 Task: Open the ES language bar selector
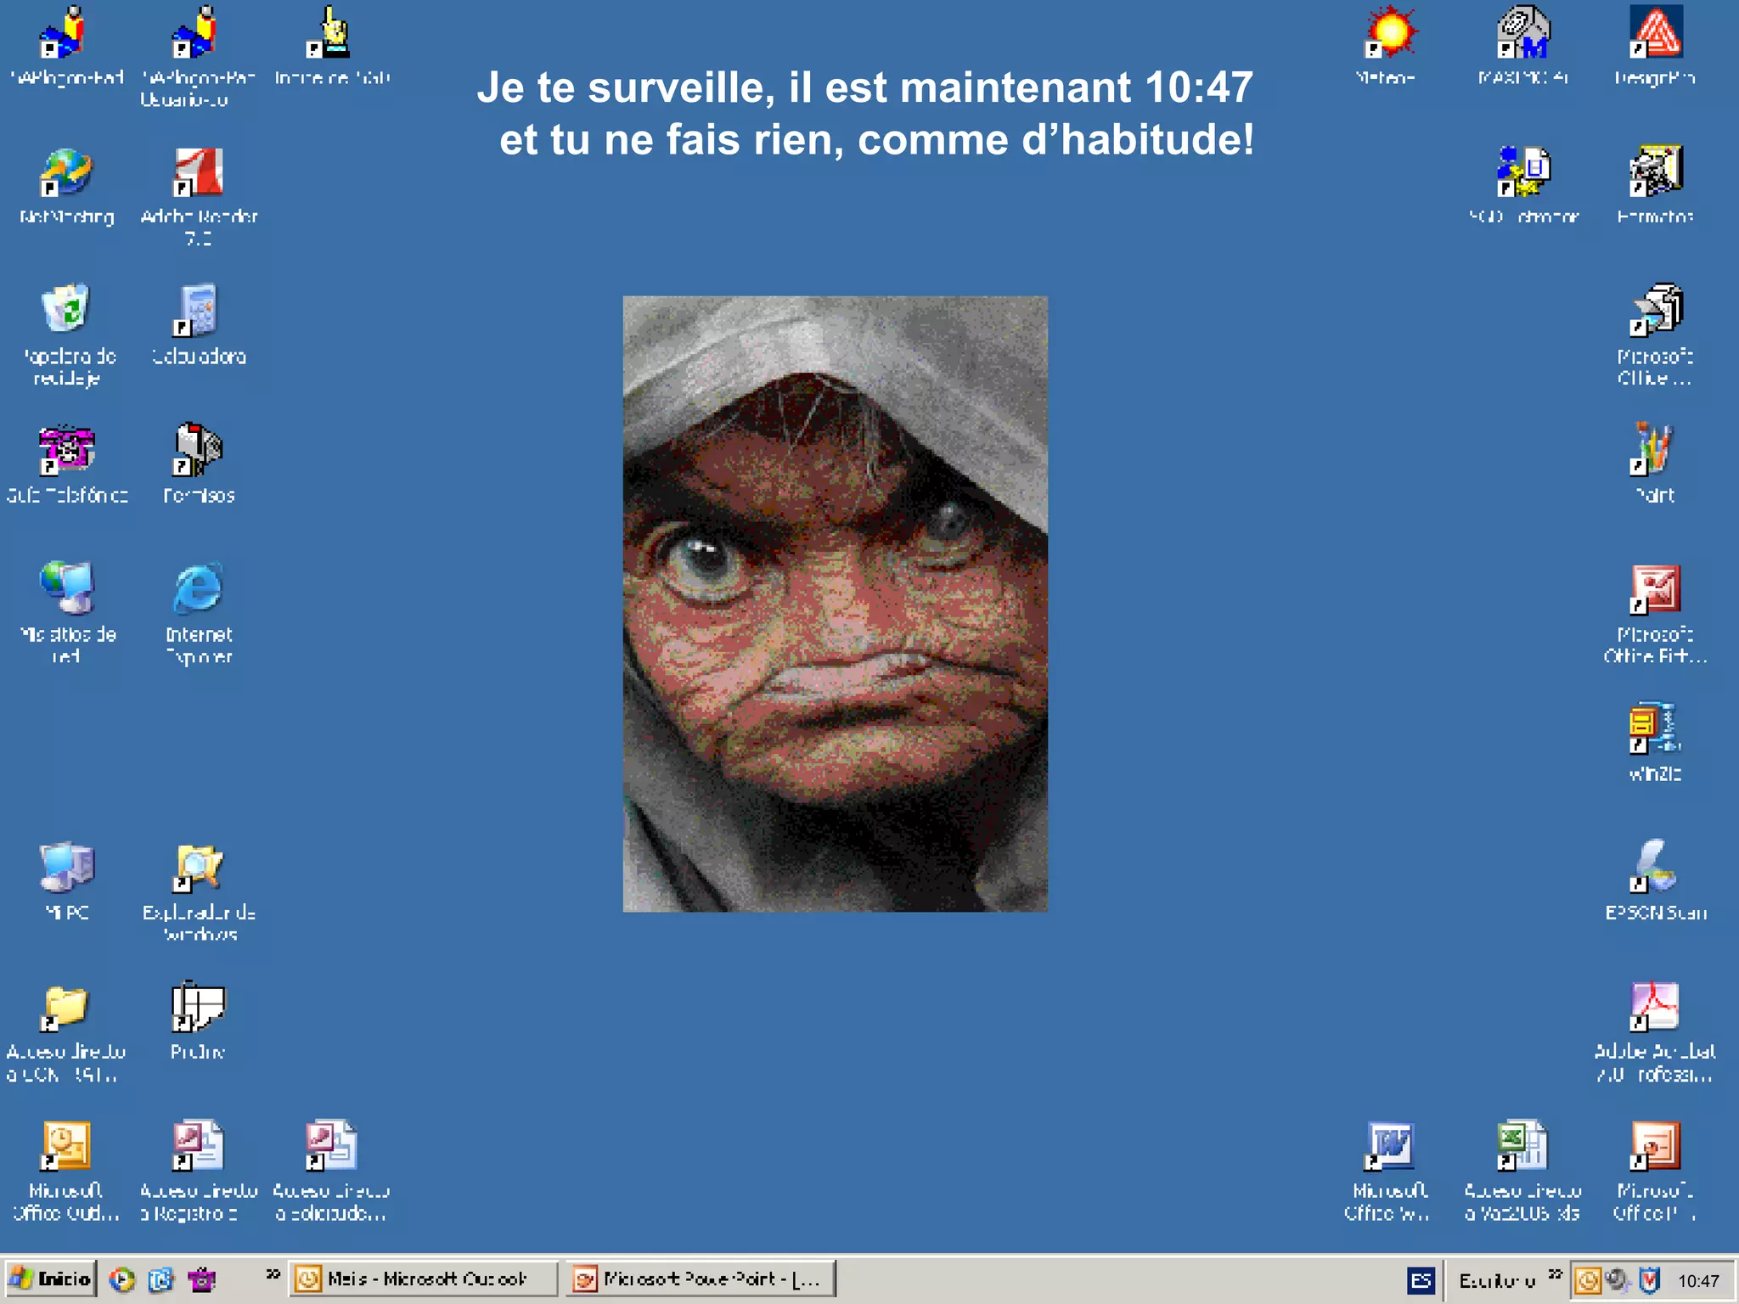click(1421, 1280)
